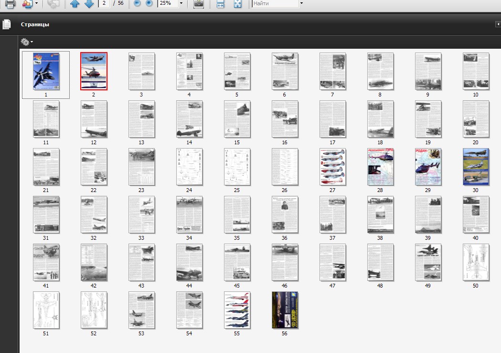The image size is (501, 353).
Task: Select the page 51 thumbnail
Action: coord(46,310)
